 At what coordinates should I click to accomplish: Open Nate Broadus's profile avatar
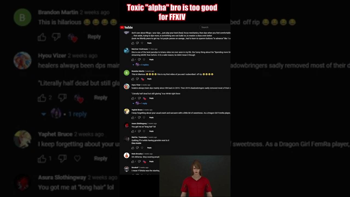click(126, 155)
